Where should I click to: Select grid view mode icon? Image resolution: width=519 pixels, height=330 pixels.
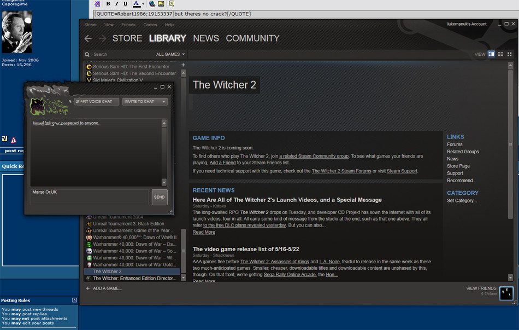pos(510,54)
